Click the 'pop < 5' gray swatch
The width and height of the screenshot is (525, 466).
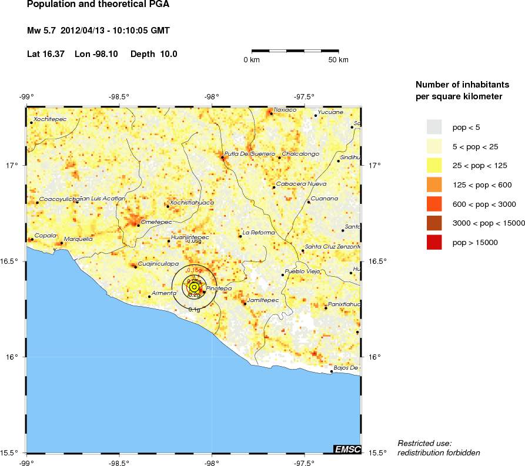tap(434, 127)
